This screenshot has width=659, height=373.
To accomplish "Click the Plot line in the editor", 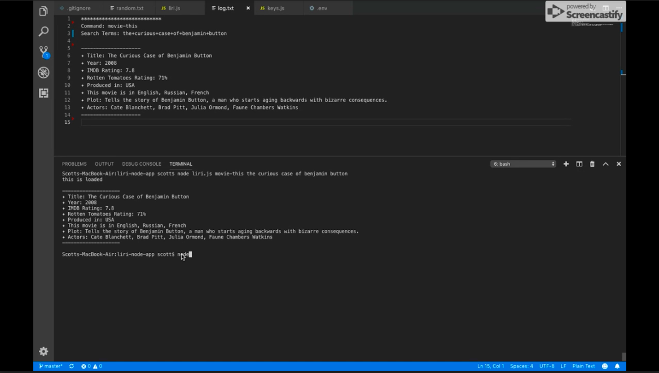I will pos(234,100).
